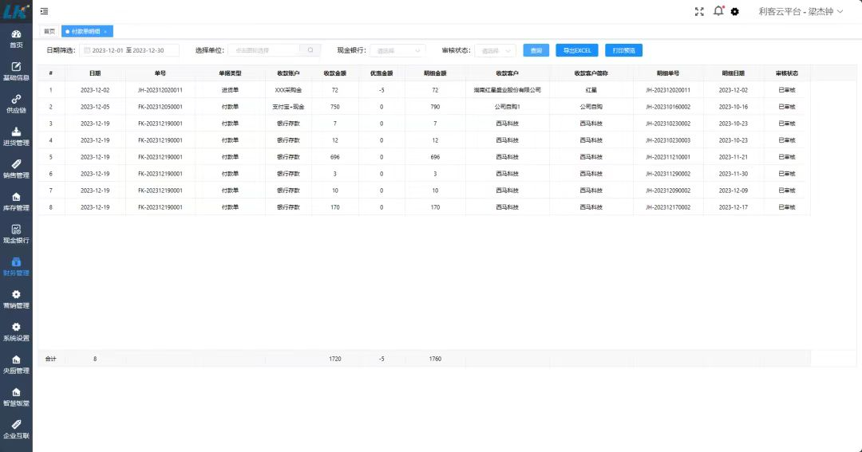Viewport: 862px width, 452px height.
Task: Click the 明细日期 column header
Action: (733, 73)
